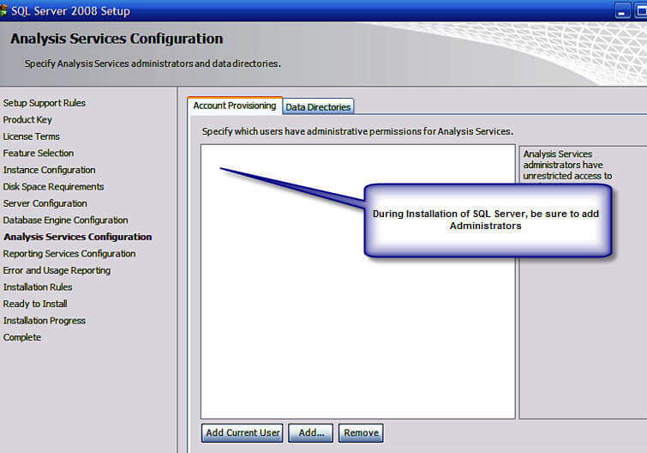This screenshot has height=453, width=647.
Task: Open the Data Directories tab
Action: pyautogui.click(x=318, y=107)
